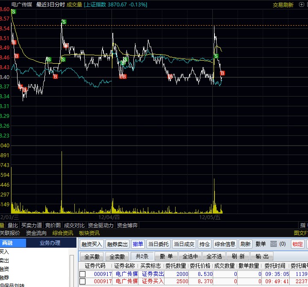Sort by the 买卖标志 column header
The image size is (308, 287).
pos(150,266)
